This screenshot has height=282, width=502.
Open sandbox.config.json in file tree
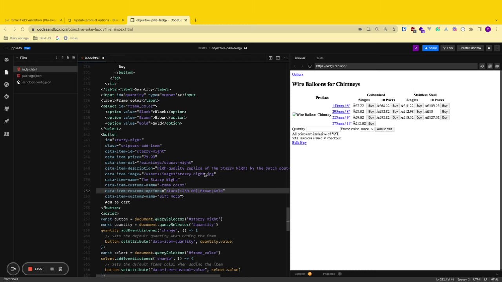tap(36, 82)
